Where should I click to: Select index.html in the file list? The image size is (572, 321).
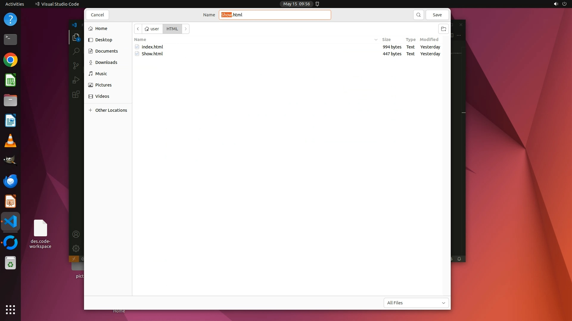152,47
